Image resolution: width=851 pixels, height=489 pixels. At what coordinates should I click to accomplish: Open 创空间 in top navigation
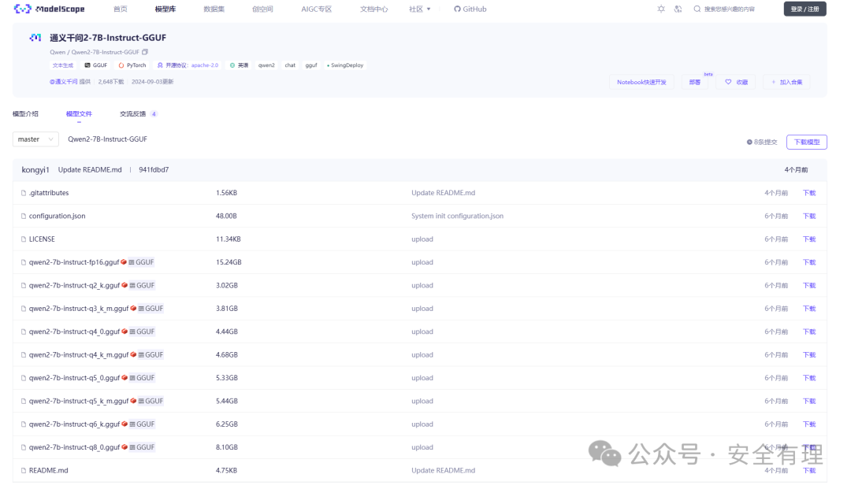[x=262, y=9]
